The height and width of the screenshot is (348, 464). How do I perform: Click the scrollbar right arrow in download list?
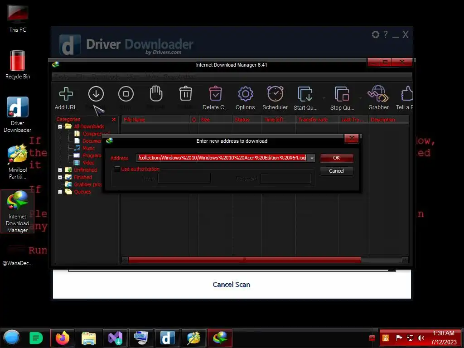point(405,260)
